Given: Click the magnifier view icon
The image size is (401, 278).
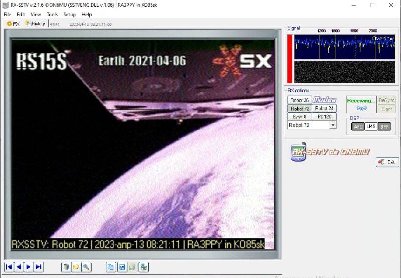Looking at the screenshot, I should point(86,267).
